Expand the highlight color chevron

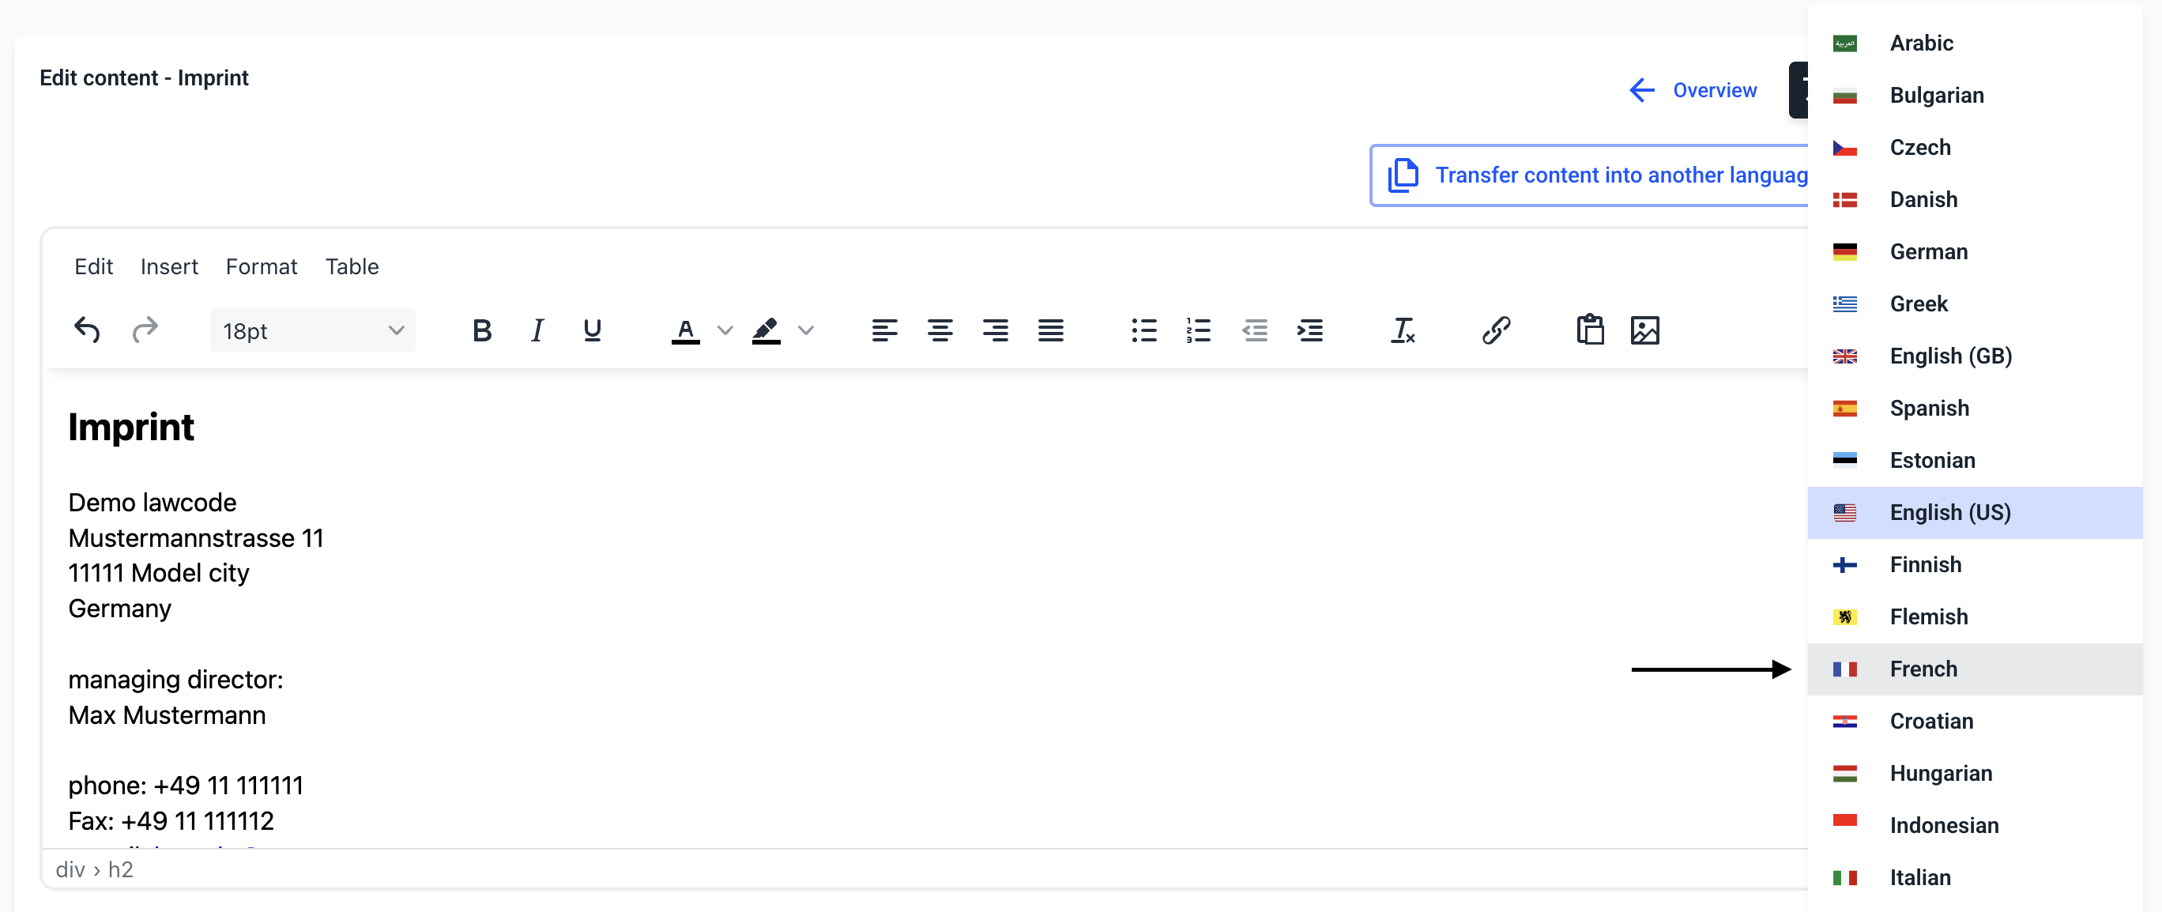point(806,330)
